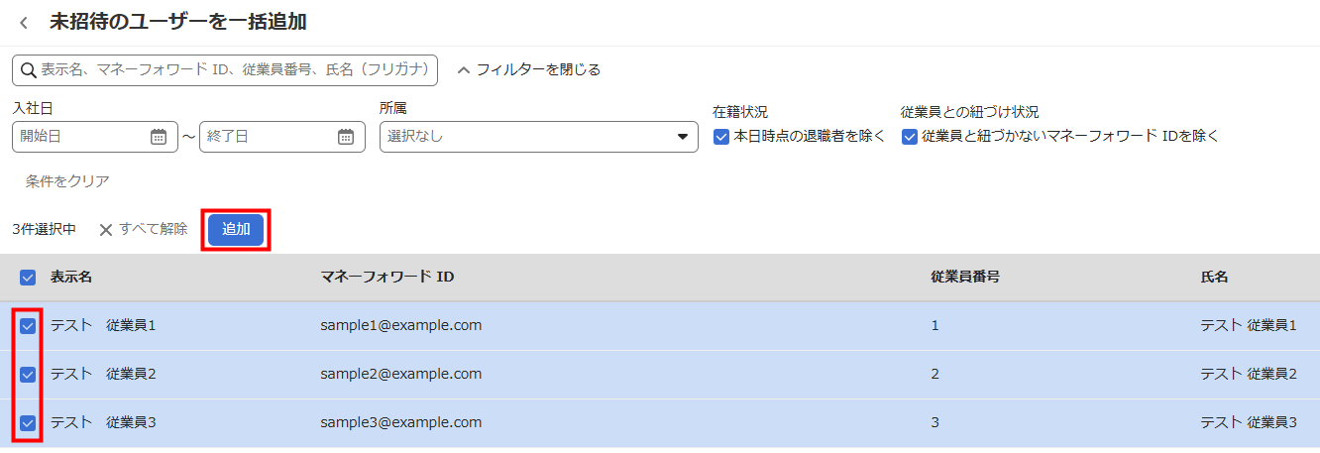Click the X icon next to すべて解除

(106, 230)
